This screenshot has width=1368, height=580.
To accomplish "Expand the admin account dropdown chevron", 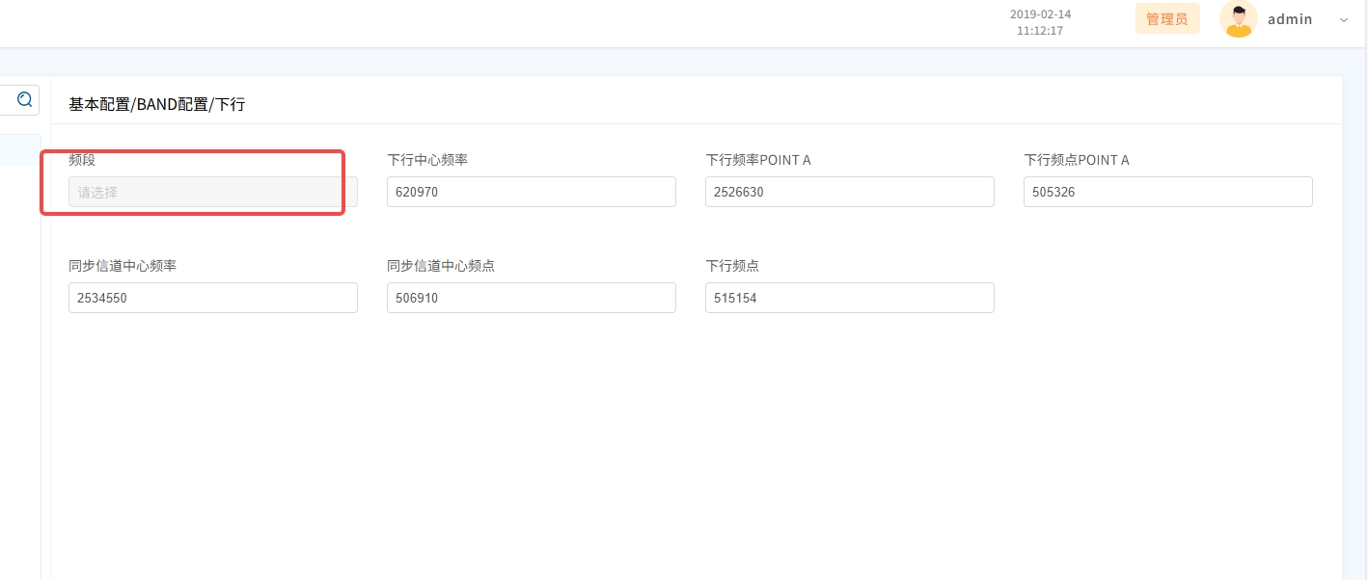I will point(1344,20).
